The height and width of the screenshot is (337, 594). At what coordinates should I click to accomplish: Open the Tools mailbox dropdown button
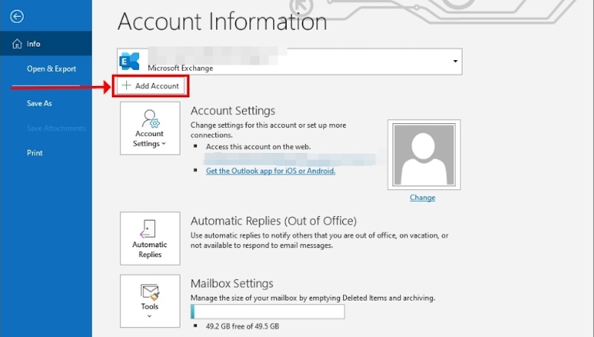pyautogui.click(x=150, y=301)
